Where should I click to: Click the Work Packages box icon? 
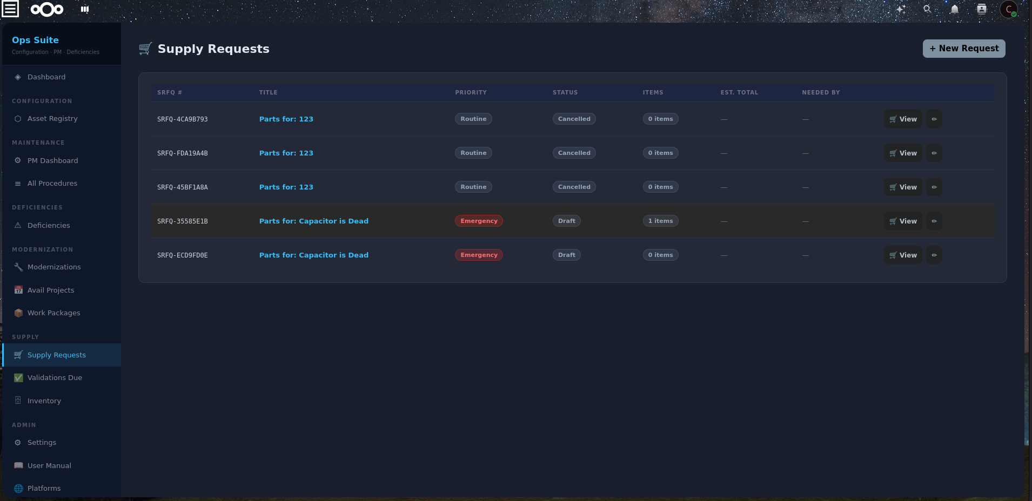pyautogui.click(x=18, y=313)
